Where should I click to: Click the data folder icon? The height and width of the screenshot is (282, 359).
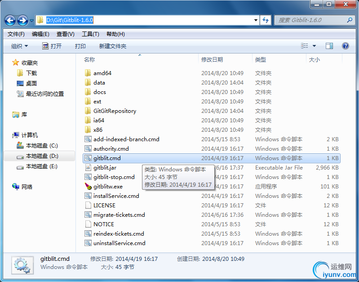(x=88, y=82)
